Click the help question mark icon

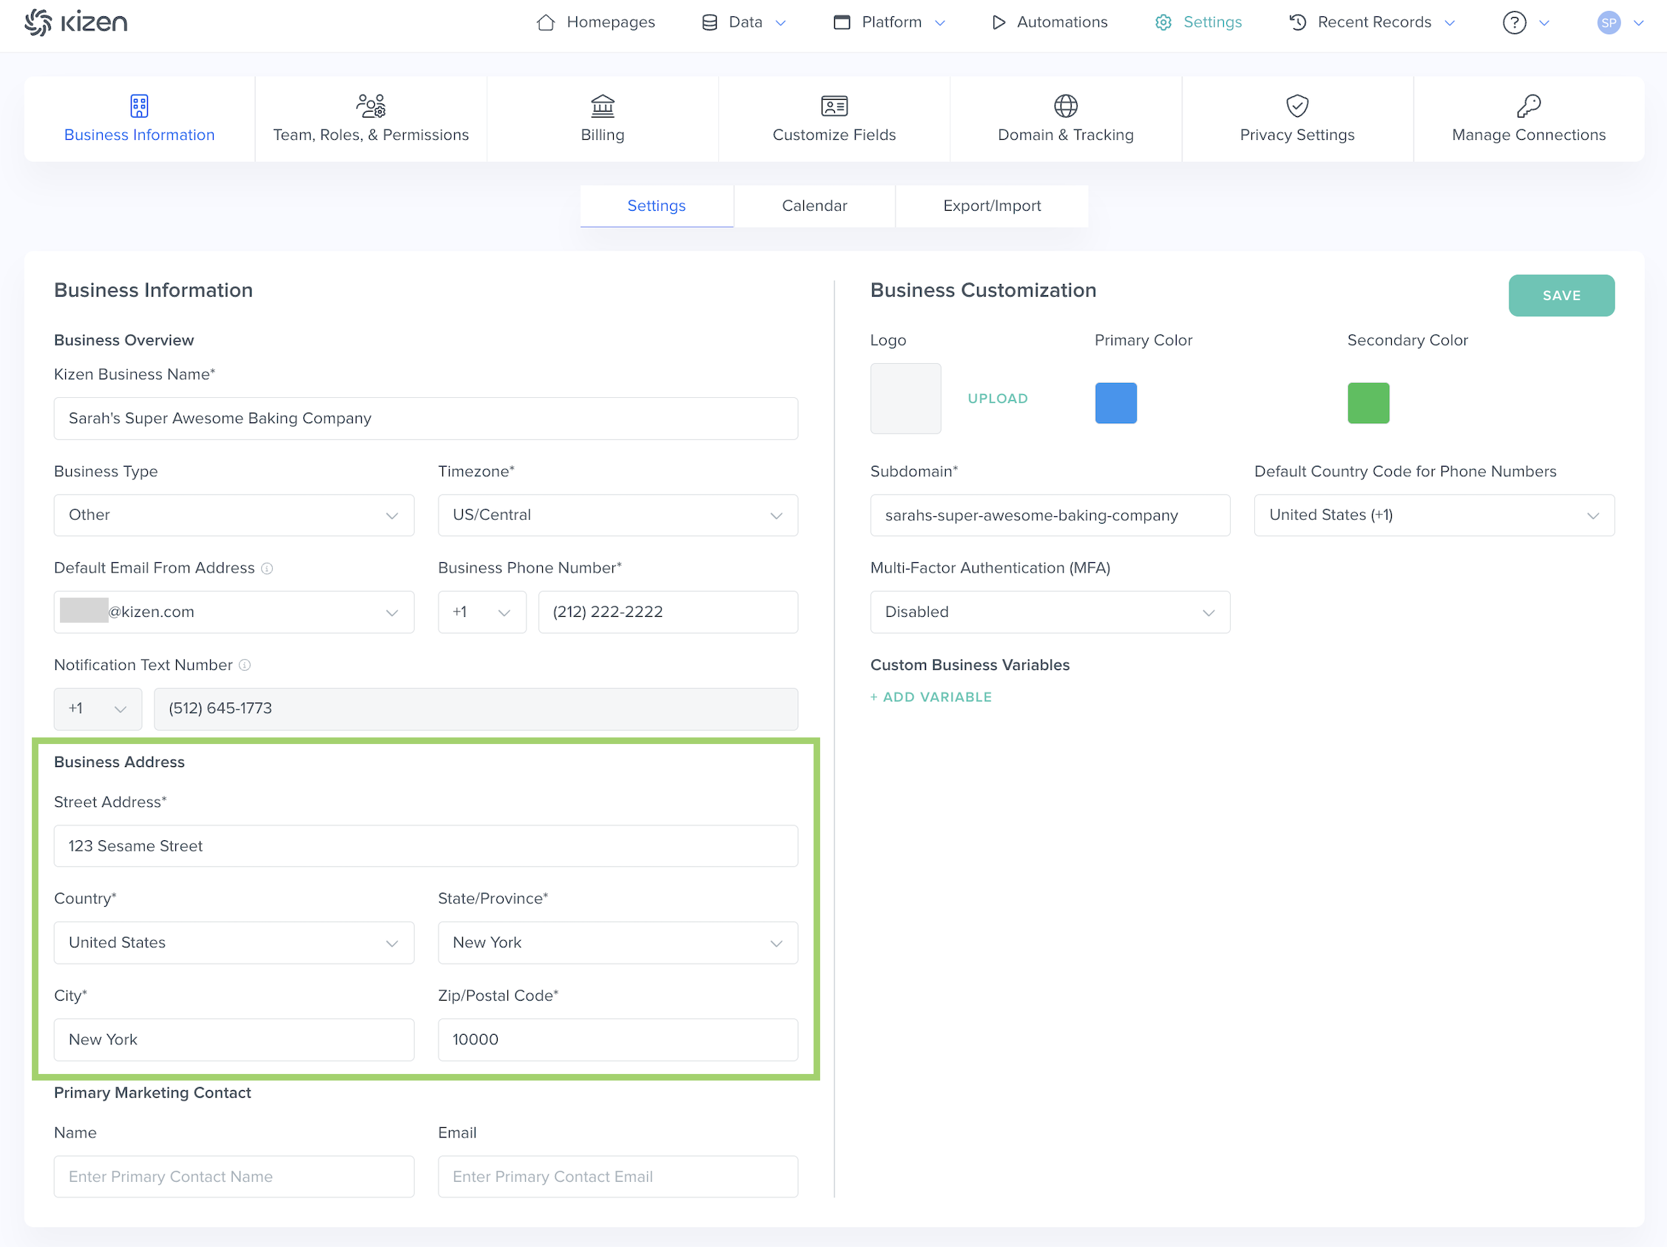[x=1513, y=23]
